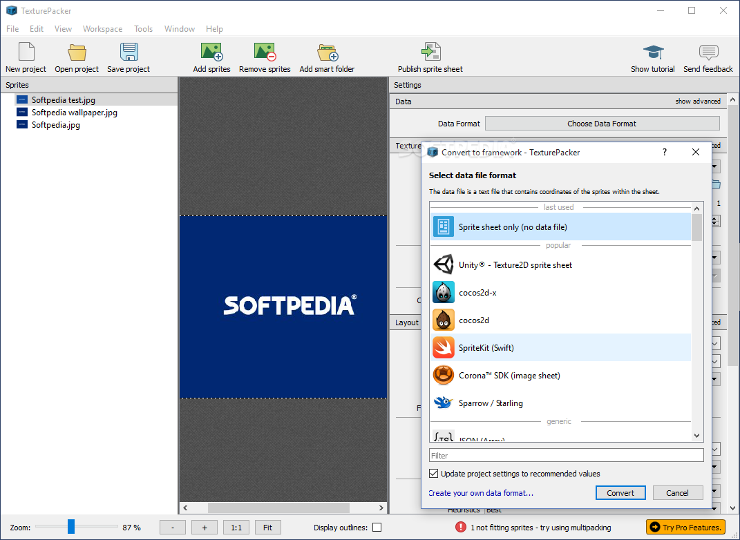Viewport: 740px width, 540px height.
Task: Click the Convert button
Action: coord(620,493)
